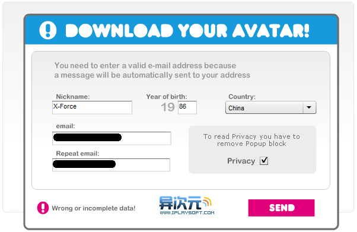This screenshot has width=357, height=232.
Task: Click the Privacy label text
Action: 241,161
